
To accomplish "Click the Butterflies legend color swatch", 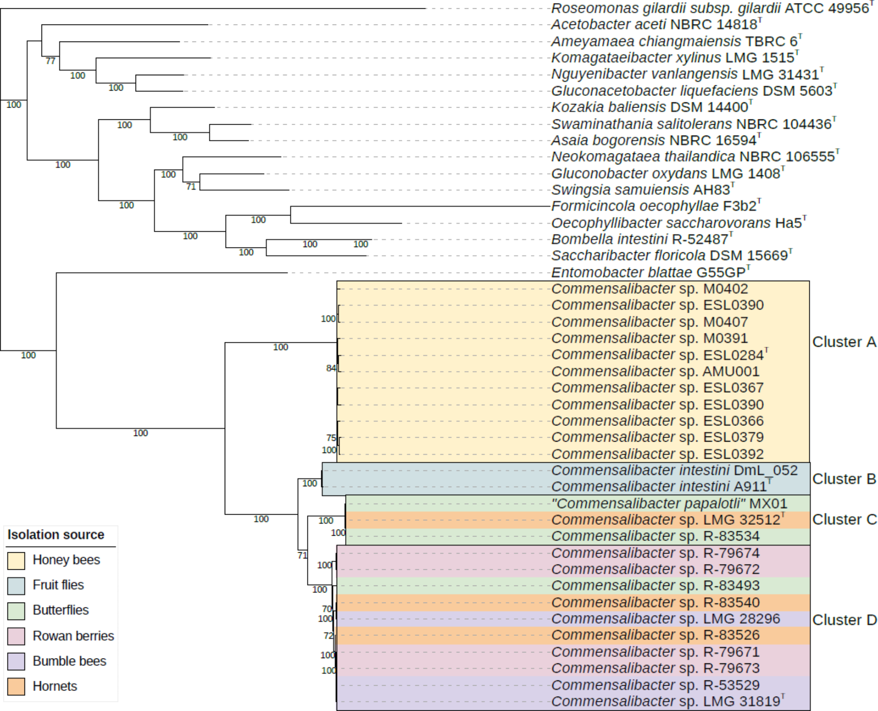I will pos(16,611).
